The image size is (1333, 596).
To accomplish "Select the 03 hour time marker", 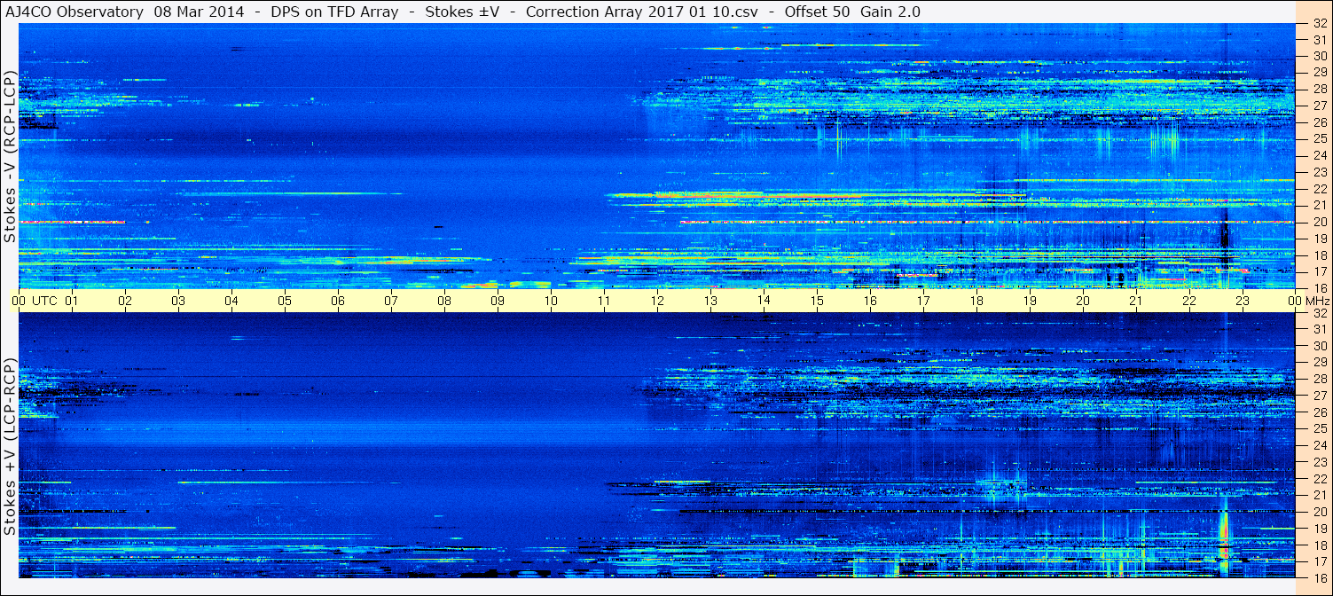I will [x=178, y=301].
